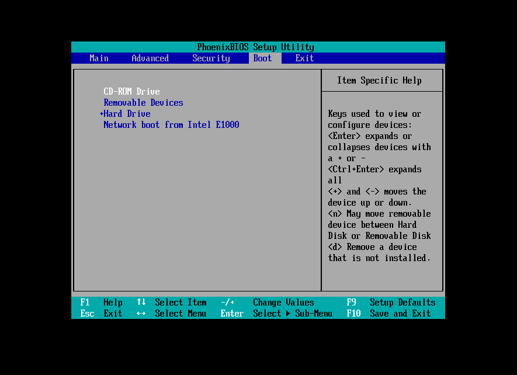Click the '<Enter> expands or' help line
517x375 pixels.
(x=370, y=136)
